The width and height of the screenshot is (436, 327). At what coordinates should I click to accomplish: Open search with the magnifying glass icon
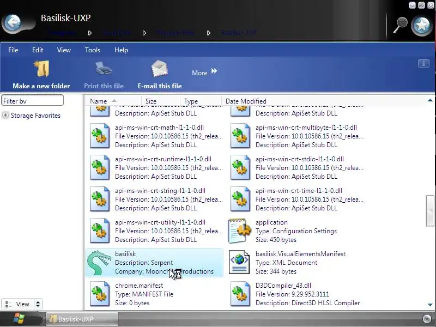pyautogui.click(x=401, y=25)
